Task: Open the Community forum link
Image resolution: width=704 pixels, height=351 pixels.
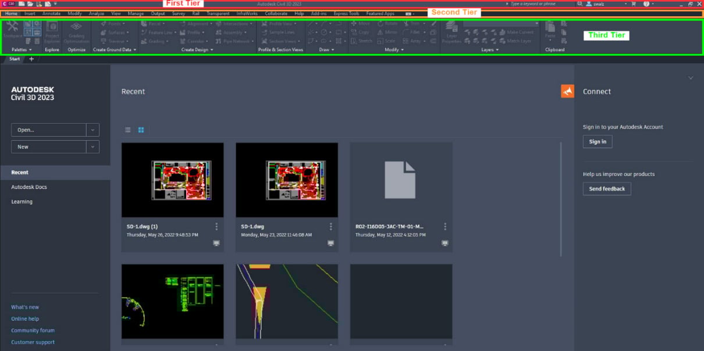Action: coord(33,331)
